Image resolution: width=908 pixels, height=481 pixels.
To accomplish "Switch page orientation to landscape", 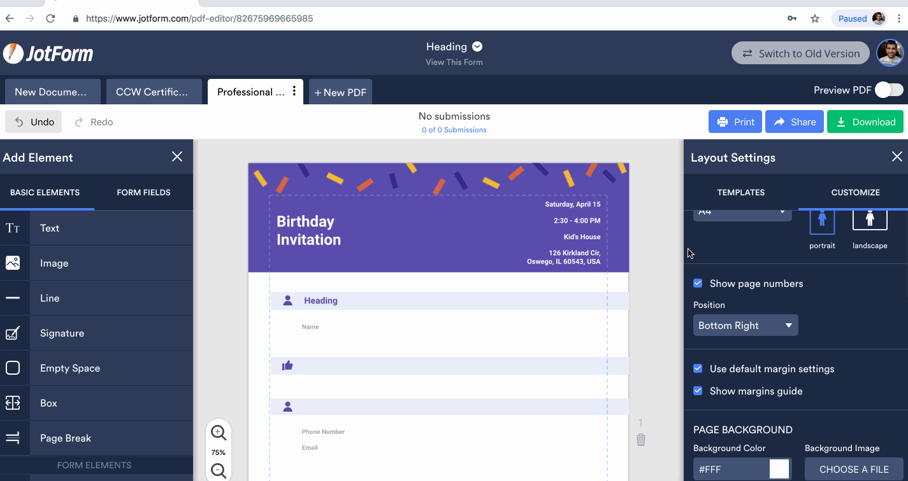I will pos(870,219).
